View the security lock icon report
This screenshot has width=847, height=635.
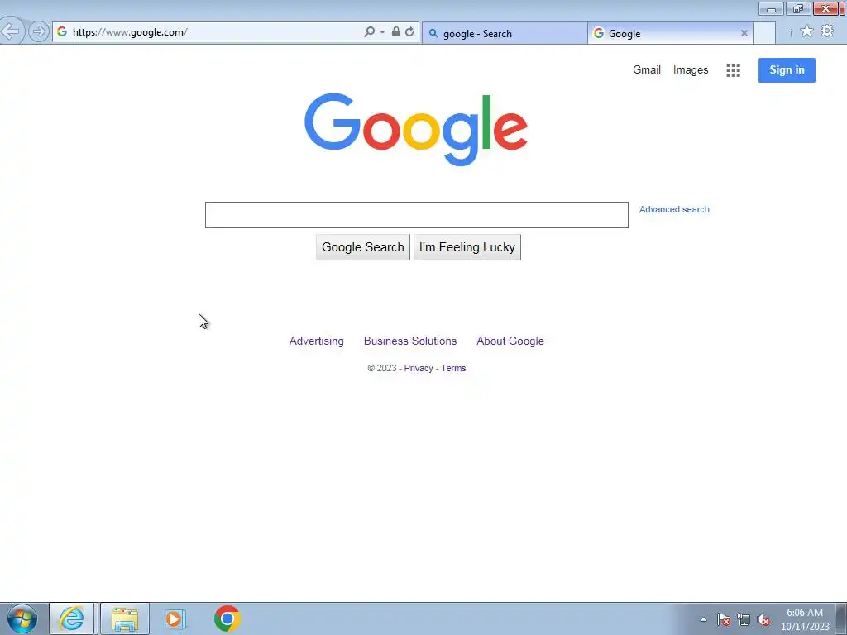click(x=396, y=32)
